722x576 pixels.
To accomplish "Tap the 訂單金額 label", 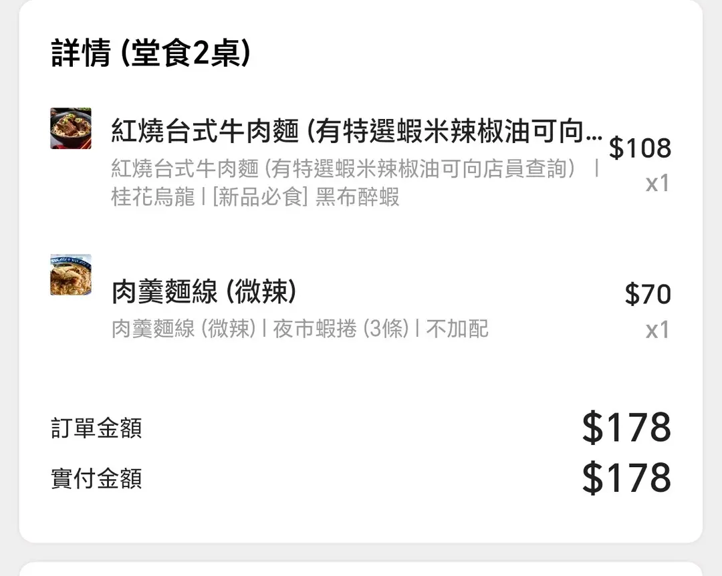I will pos(96,428).
